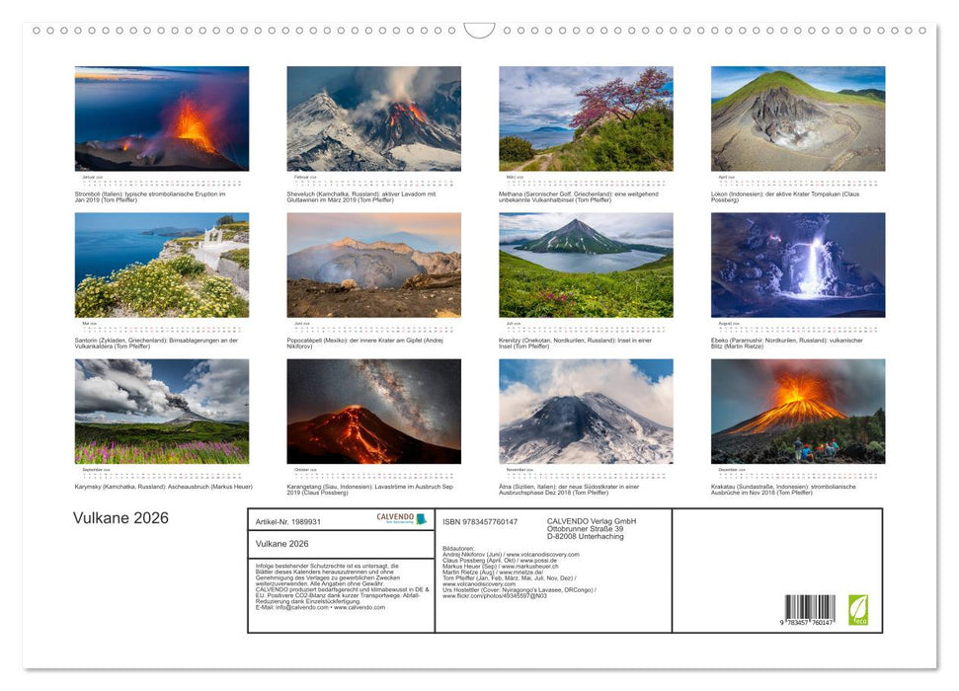This screenshot has height=691, width=959.
Task: Select the Popocatépetl inner crater photo
Action: pos(373,265)
